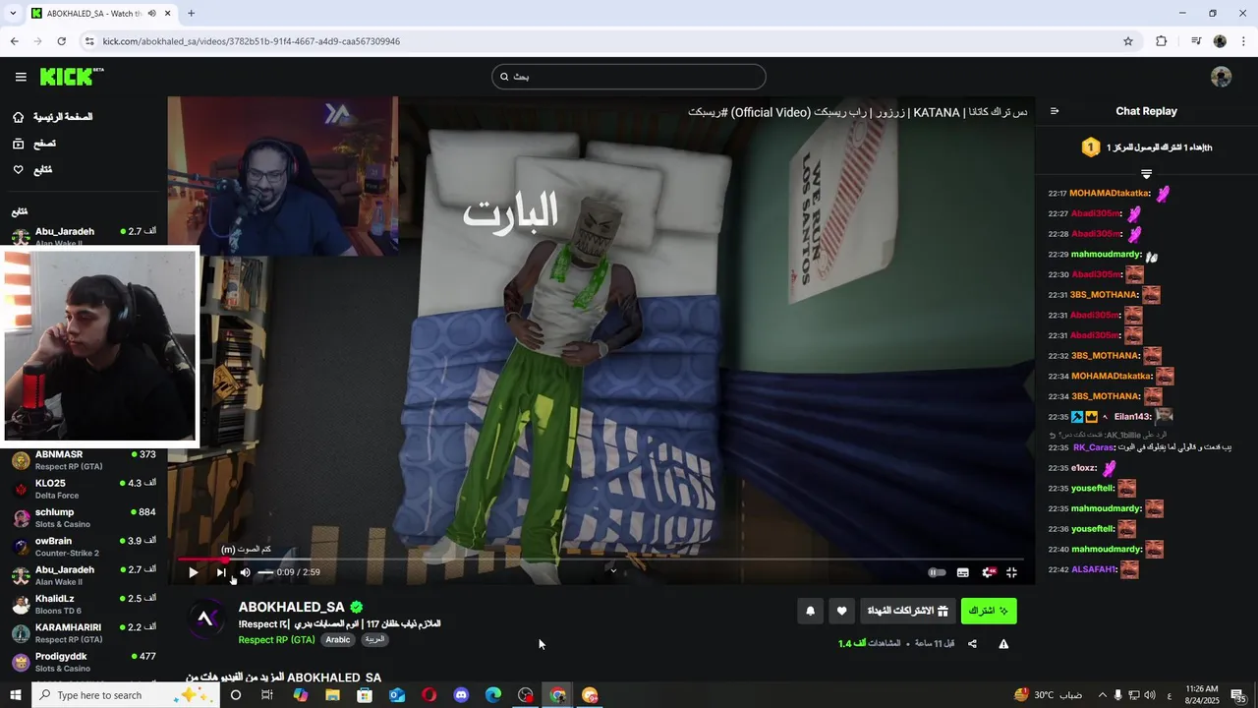Open Chrome three-dot menu
Image resolution: width=1258 pixels, height=708 pixels.
1244,41
